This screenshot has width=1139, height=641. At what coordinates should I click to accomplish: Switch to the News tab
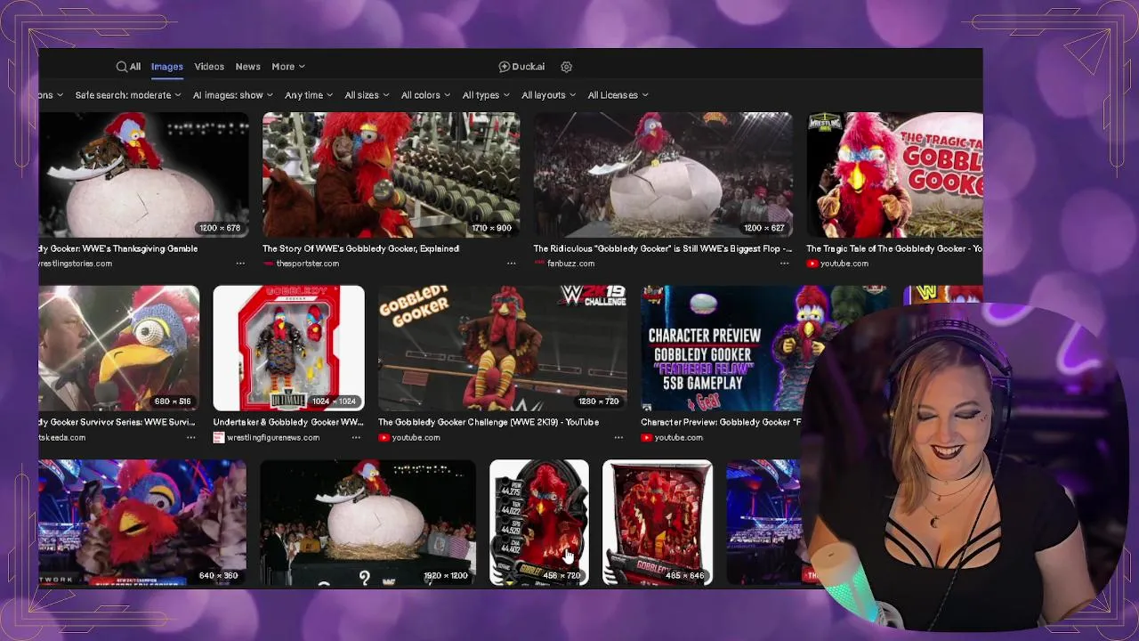click(247, 67)
